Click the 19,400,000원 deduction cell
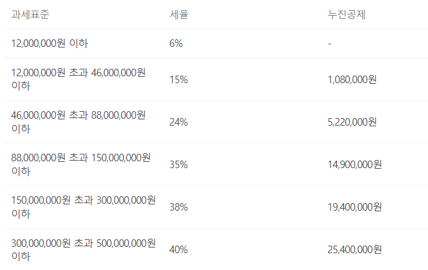Image resolution: width=428 pixels, height=270 pixels. click(354, 207)
